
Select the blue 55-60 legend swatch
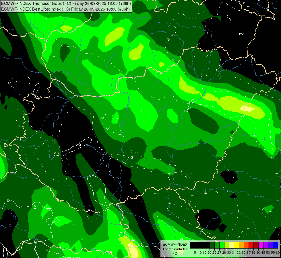coord(276,245)
